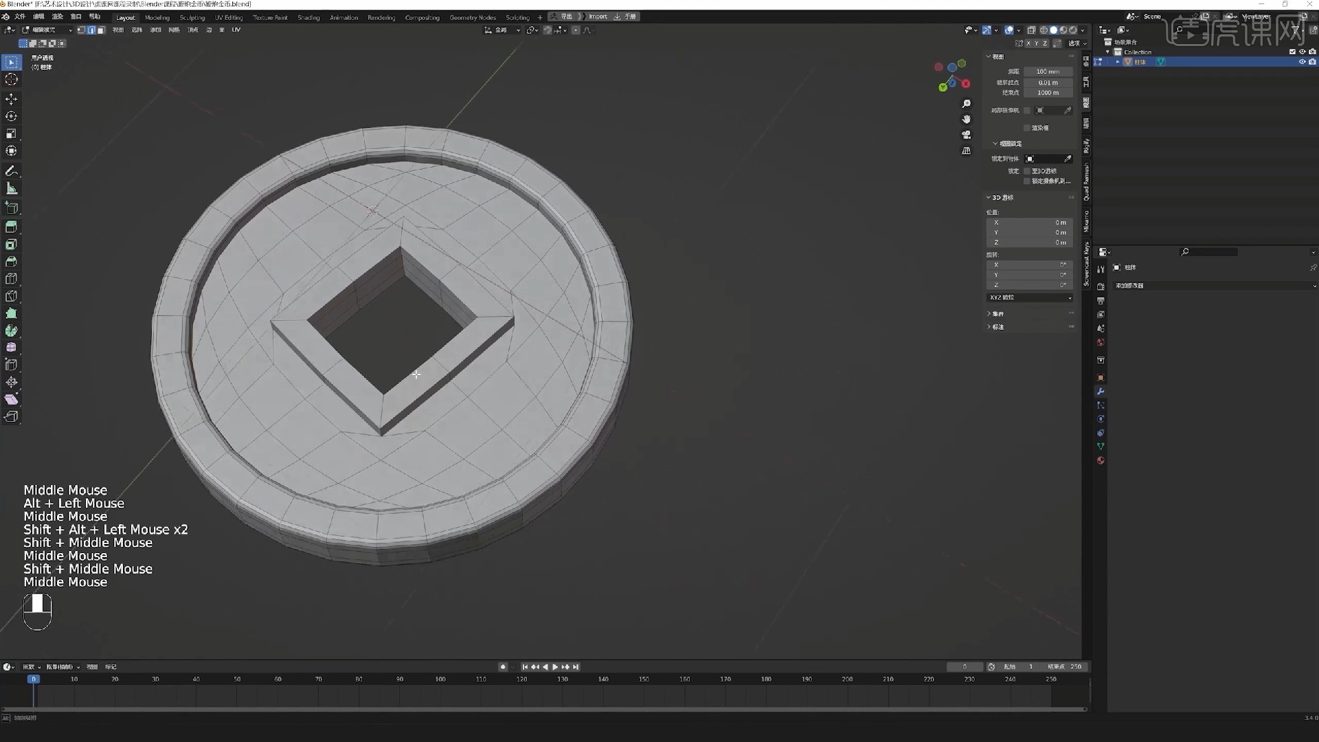The image size is (1319, 742).
Task: Open the Geometry Nodes workspace tab
Action: 473,18
